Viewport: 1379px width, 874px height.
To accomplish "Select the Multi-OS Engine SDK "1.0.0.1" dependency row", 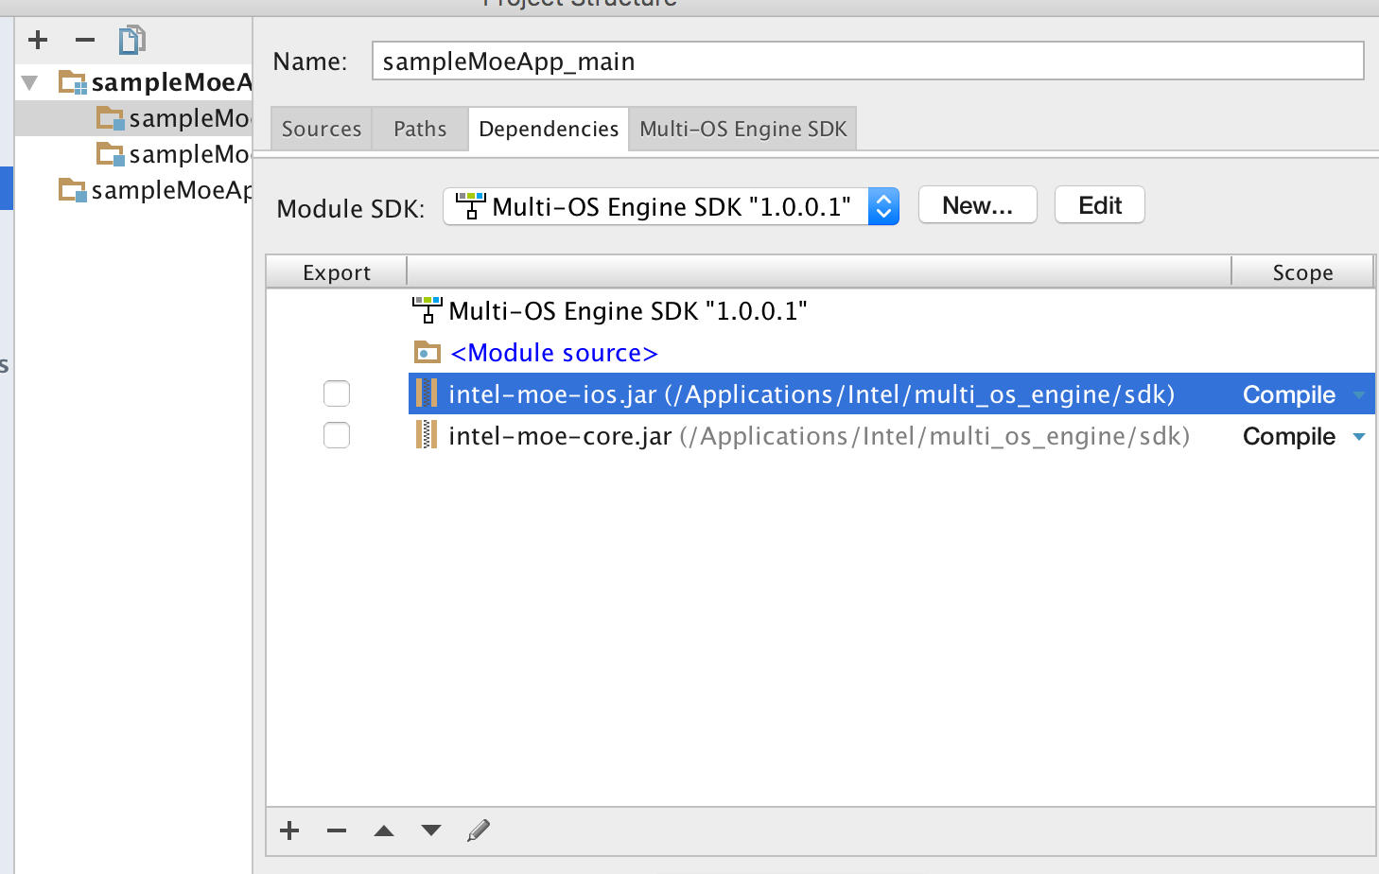I will pyautogui.click(x=820, y=310).
